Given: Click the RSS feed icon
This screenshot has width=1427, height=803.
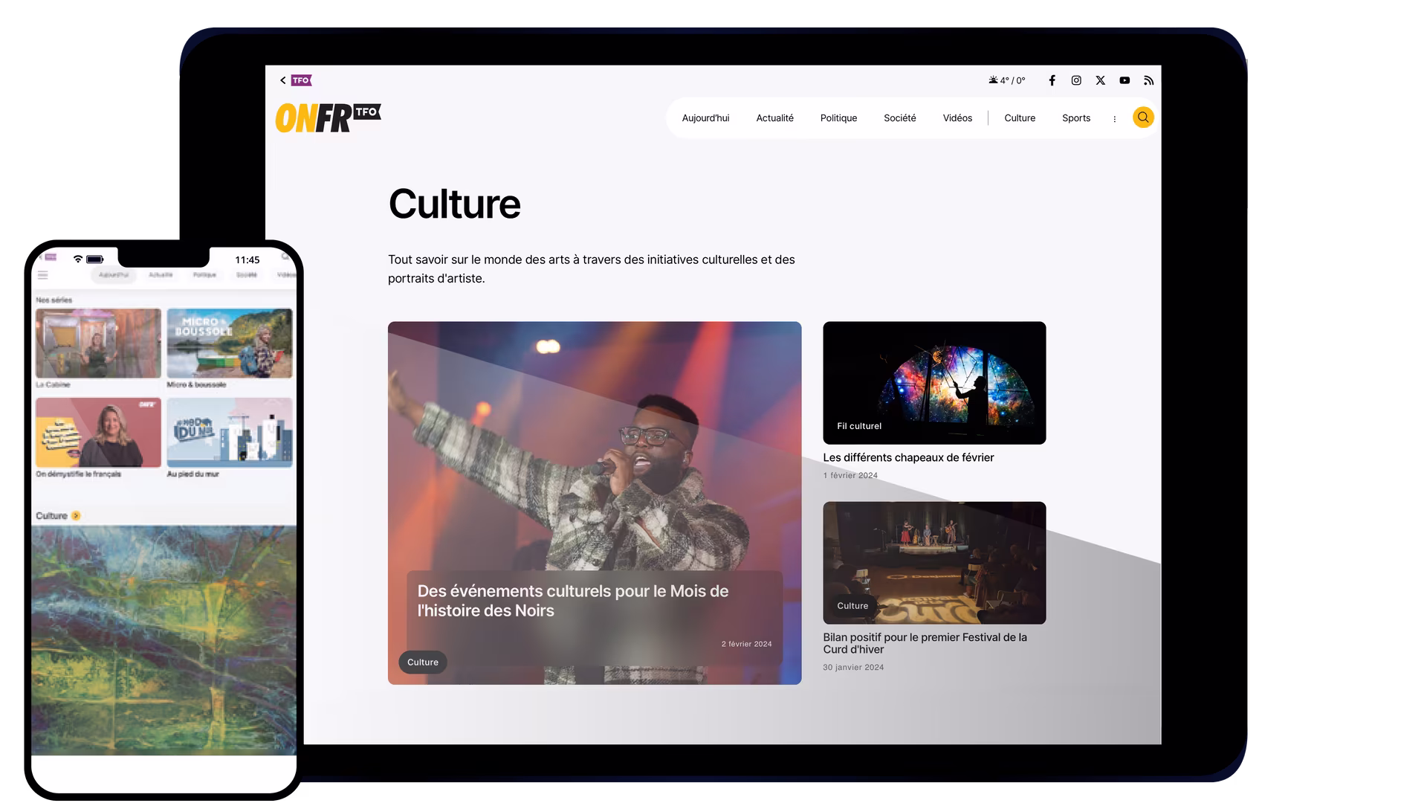Looking at the screenshot, I should point(1148,80).
